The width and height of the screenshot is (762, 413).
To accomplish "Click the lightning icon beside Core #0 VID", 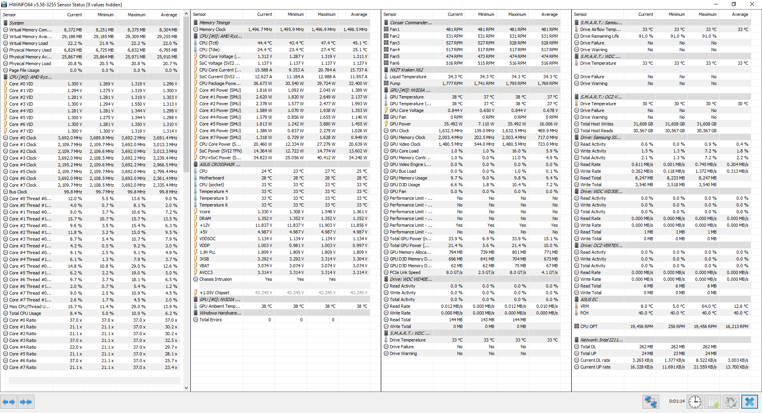I will 6,84.
